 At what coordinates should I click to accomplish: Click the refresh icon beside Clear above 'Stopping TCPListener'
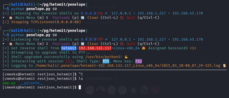pos(83,17)
